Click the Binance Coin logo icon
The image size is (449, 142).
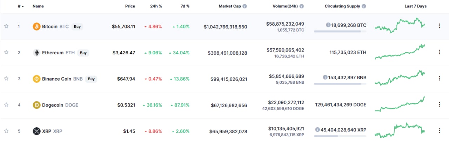click(x=36, y=79)
